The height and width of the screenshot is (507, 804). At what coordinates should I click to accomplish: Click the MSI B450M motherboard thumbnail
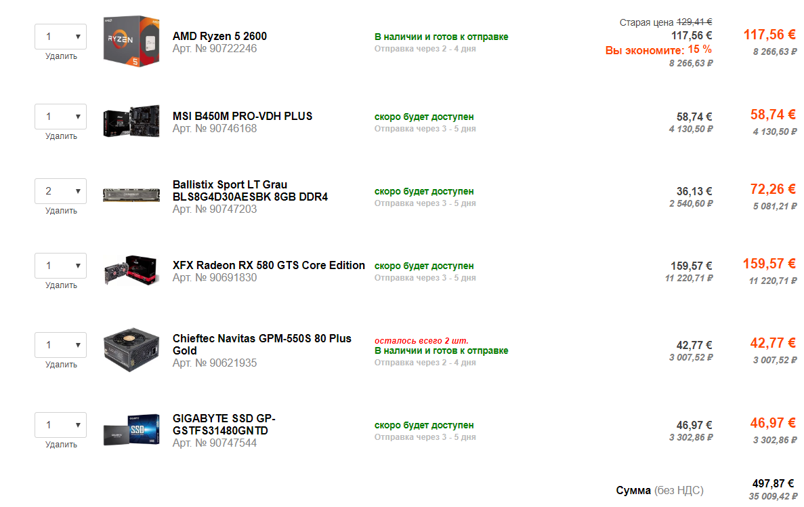[x=131, y=121]
